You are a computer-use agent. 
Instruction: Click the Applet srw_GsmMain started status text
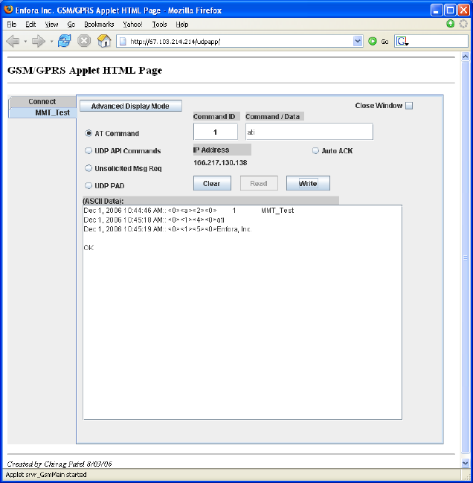(46, 474)
